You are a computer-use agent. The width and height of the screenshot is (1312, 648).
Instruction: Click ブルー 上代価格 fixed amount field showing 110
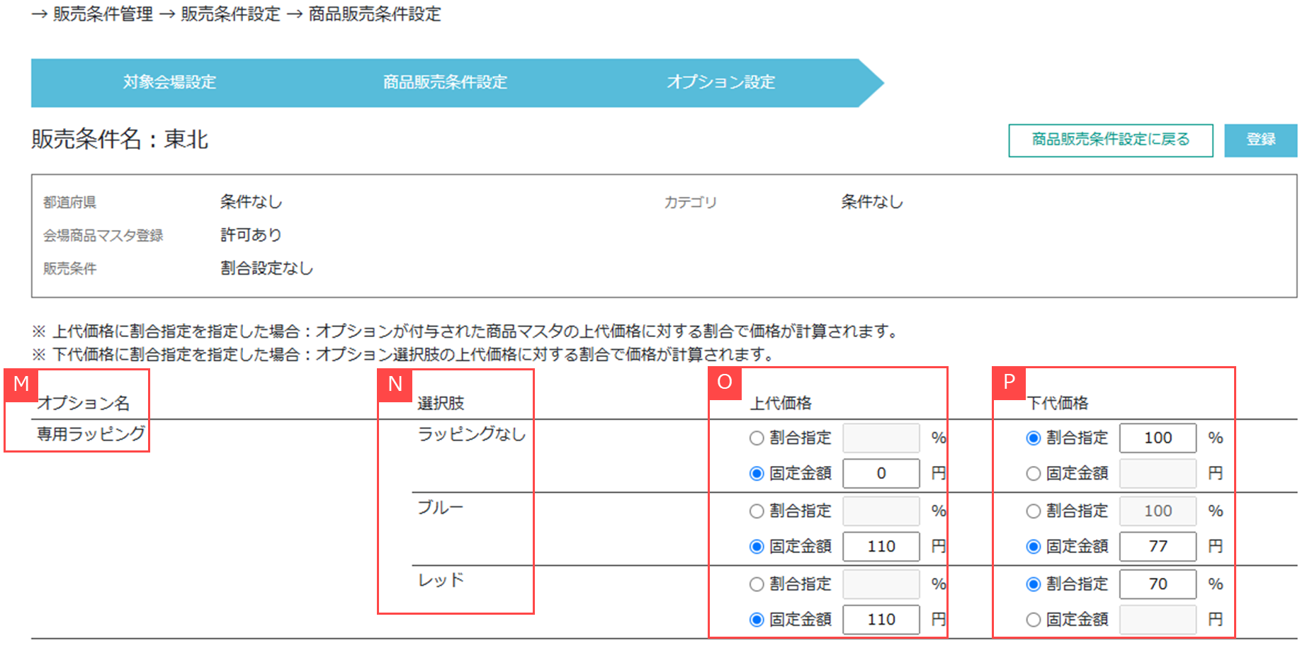881,547
